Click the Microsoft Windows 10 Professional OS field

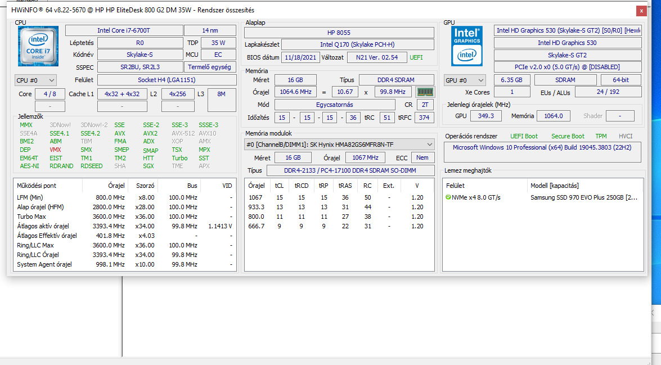coord(542,151)
